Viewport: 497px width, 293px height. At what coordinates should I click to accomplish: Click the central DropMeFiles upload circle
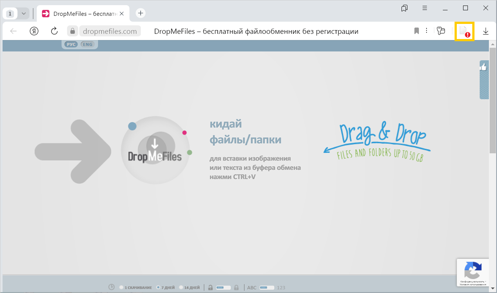(155, 150)
